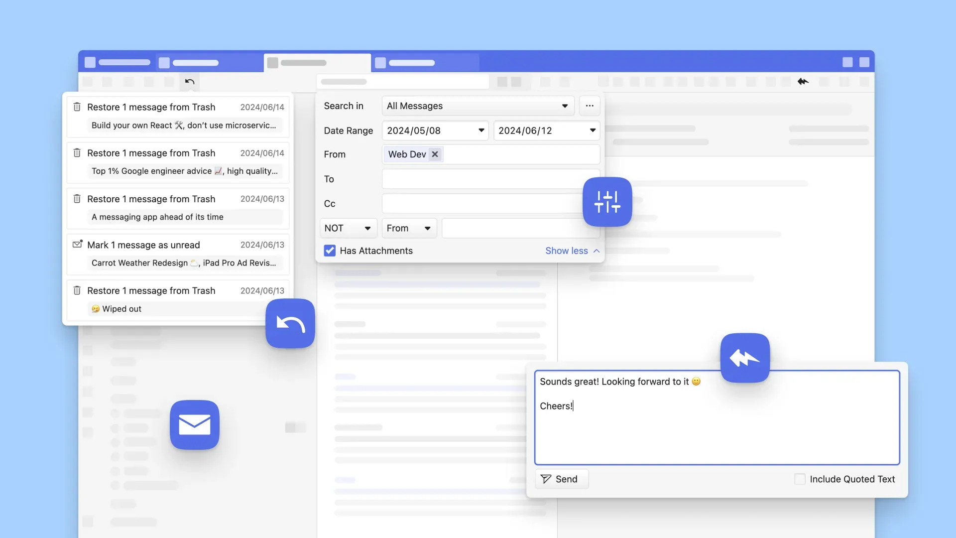Click the Mail app icon in dock
Screen dimensions: 956x538
pyautogui.click(x=194, y=424)
